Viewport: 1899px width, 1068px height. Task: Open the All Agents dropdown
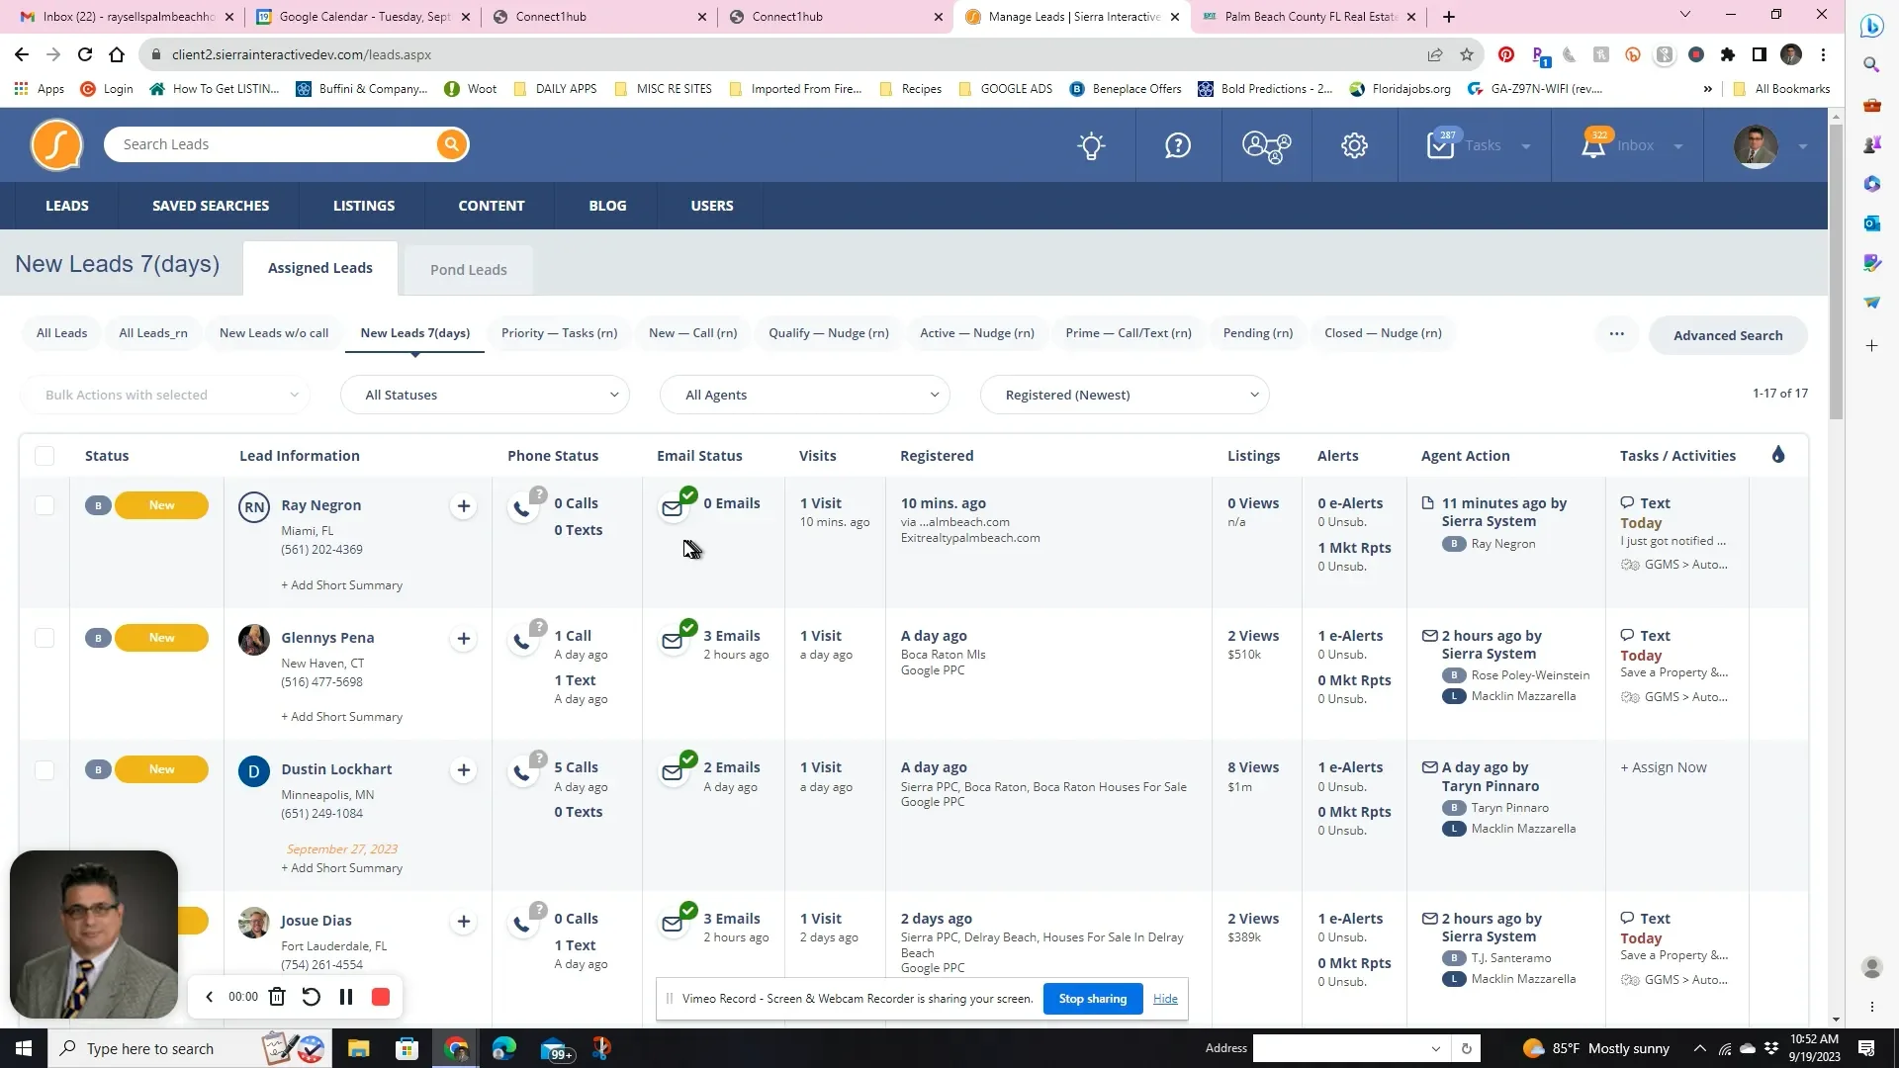pyautogui.click(x=805, y=395)
